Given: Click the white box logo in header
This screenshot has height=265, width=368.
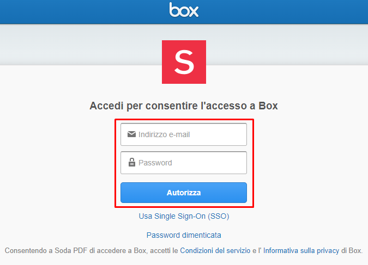Looking at the screenshot, I should coord(184,10).
